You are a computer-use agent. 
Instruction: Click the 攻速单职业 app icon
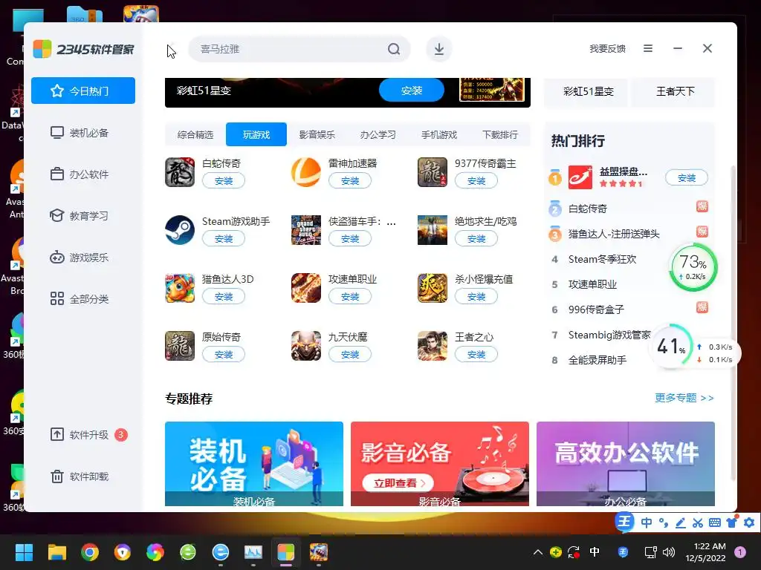click(305, 288)
